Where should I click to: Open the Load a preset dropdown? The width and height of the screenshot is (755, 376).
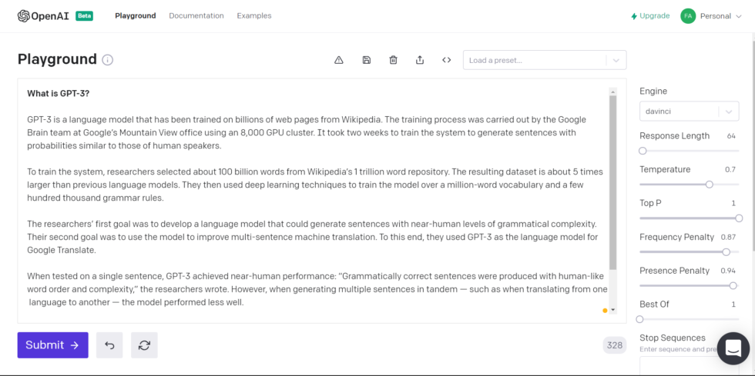click(545, 60)
